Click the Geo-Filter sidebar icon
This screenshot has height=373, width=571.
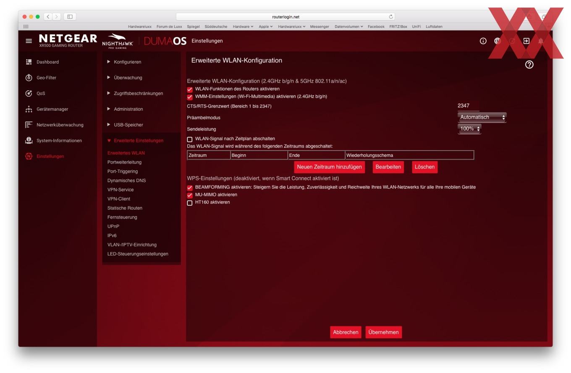click(29, 78)
